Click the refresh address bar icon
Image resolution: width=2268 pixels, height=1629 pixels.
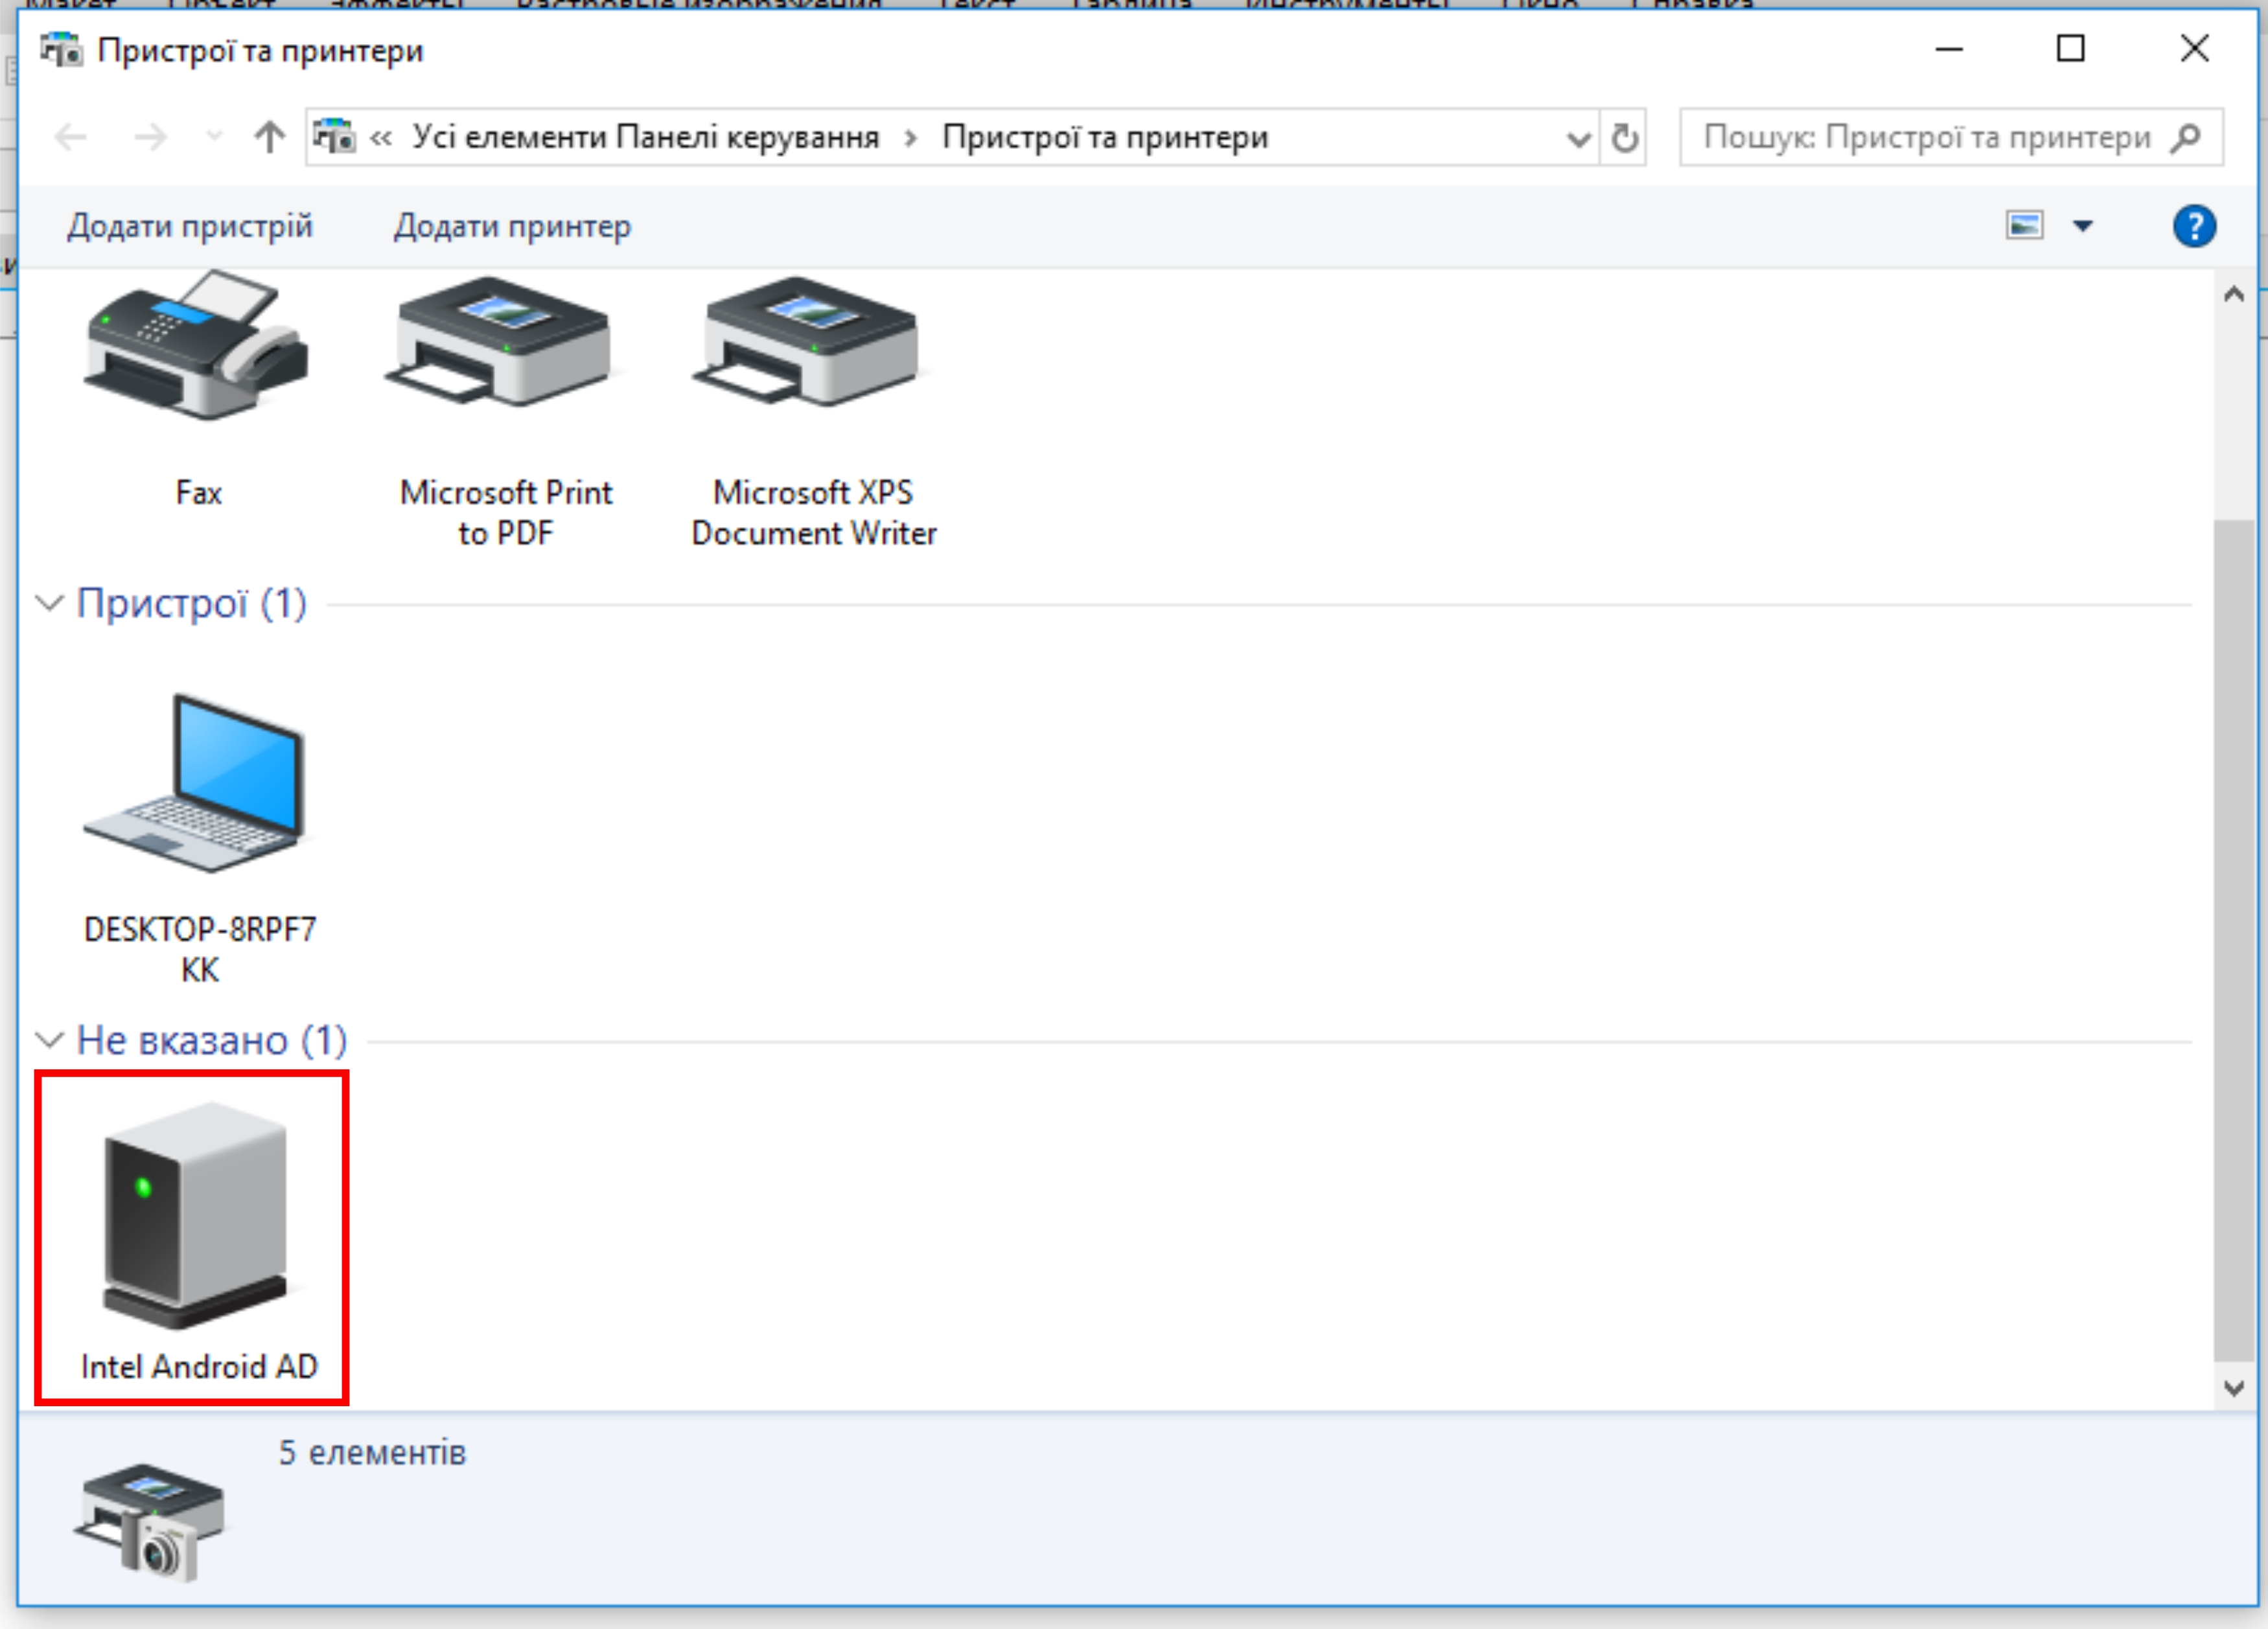coord(1624,138)
